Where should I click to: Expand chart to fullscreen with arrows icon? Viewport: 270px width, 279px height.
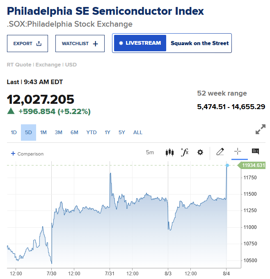click(261, 129)
